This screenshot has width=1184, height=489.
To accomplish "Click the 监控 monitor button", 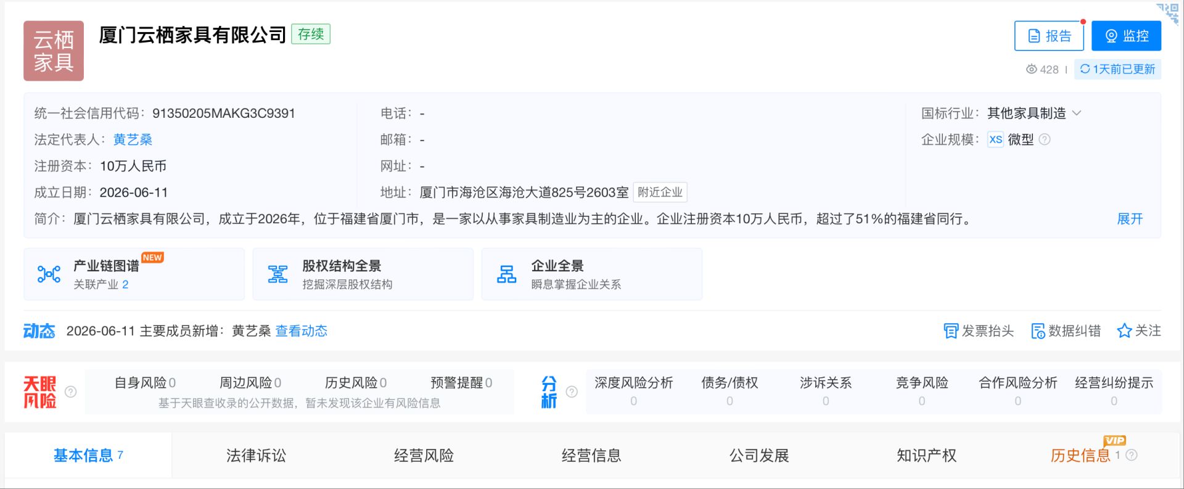I will (x=1126, y=36).
